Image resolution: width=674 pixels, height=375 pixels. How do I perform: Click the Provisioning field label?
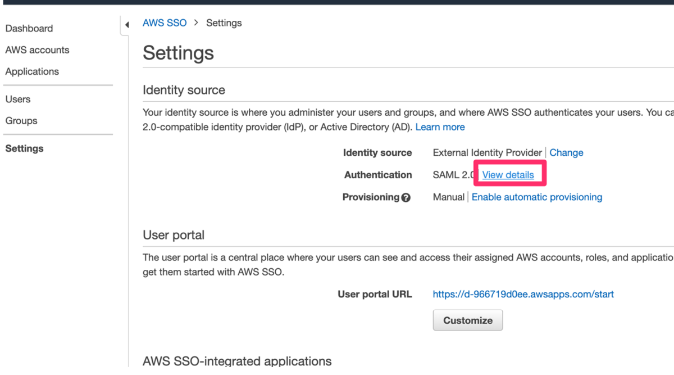pos(371,197)
